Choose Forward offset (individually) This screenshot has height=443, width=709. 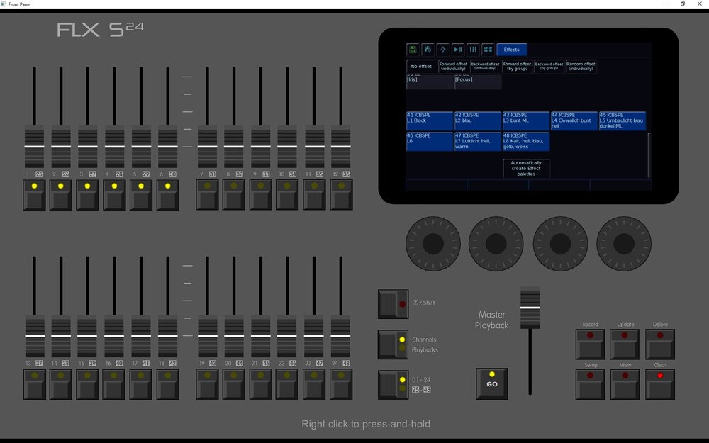[454, 67]
